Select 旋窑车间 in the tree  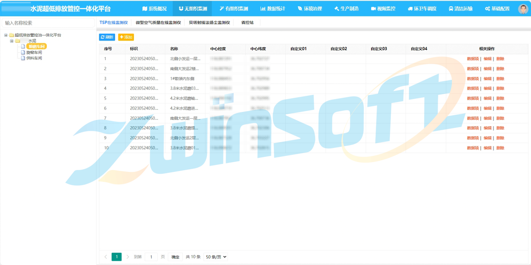34,53
